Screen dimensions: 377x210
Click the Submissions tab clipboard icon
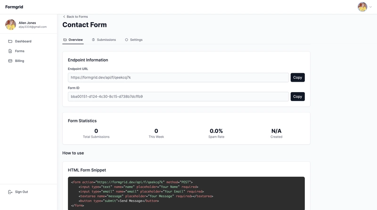[93, 40]
